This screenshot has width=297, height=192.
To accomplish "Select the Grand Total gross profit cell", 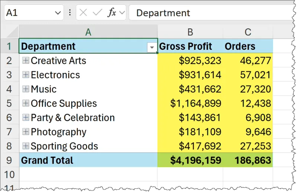I will (190, 160).
